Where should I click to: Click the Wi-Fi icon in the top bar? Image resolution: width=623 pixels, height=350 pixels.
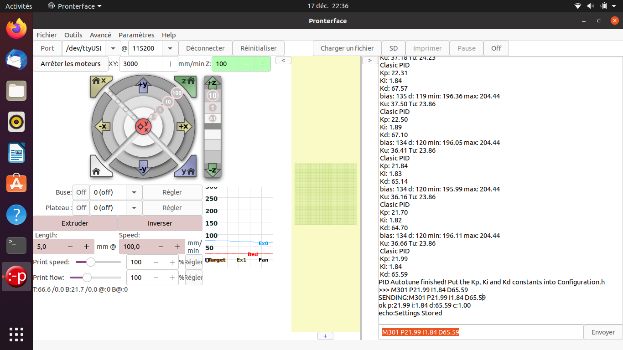pos(578,6)
